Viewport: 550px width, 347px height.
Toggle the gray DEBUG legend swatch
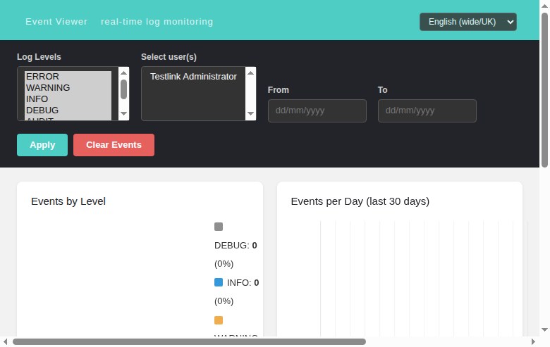point(219,227)
